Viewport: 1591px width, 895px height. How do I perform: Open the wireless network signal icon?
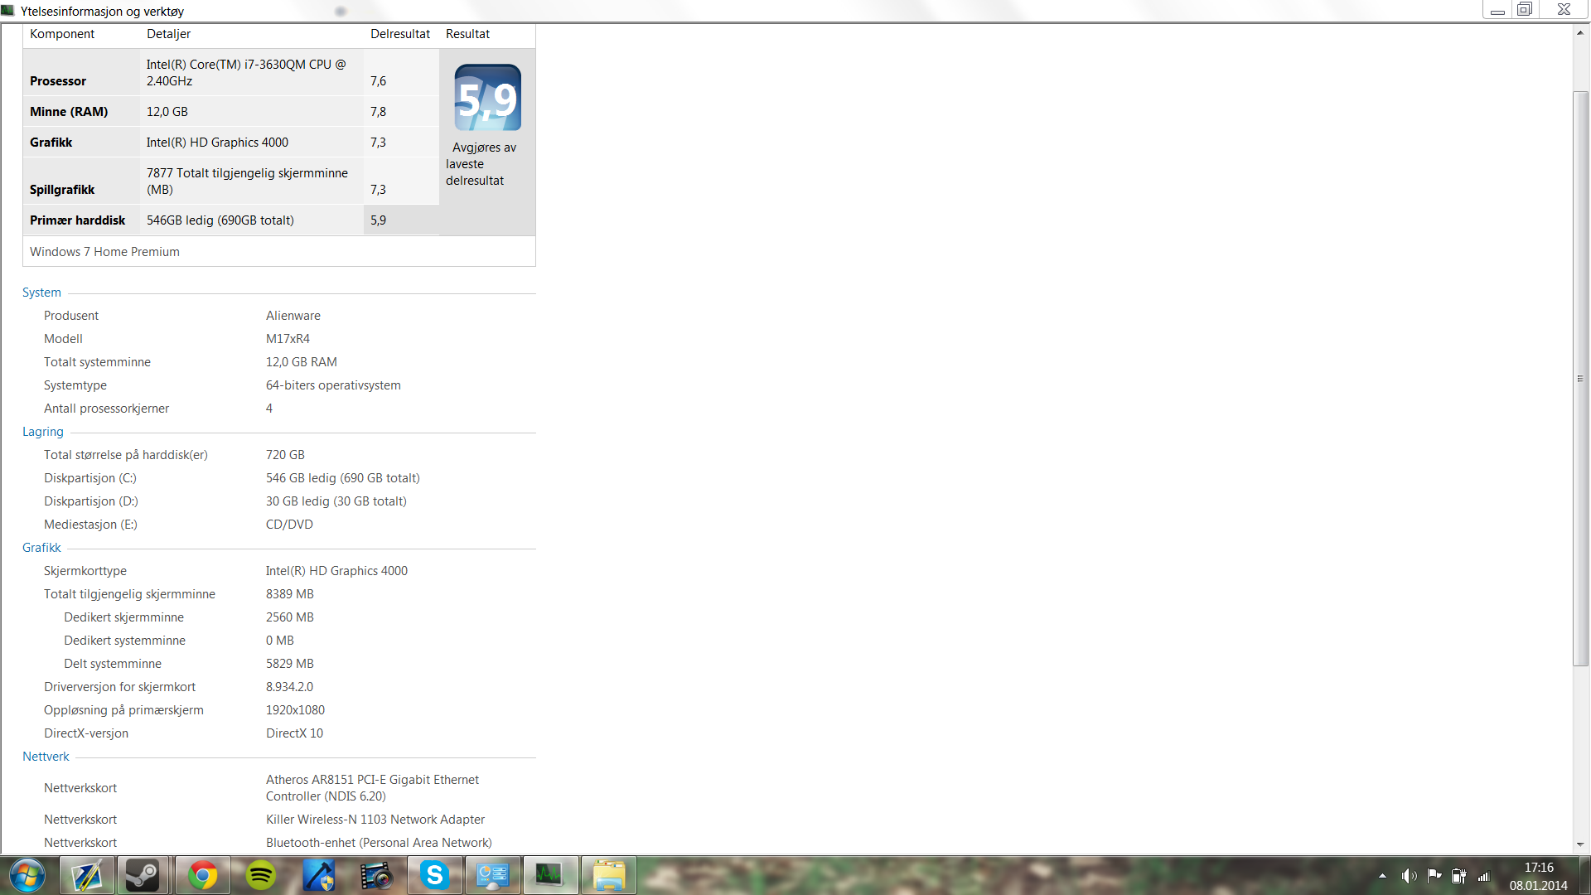point(1484,876)
